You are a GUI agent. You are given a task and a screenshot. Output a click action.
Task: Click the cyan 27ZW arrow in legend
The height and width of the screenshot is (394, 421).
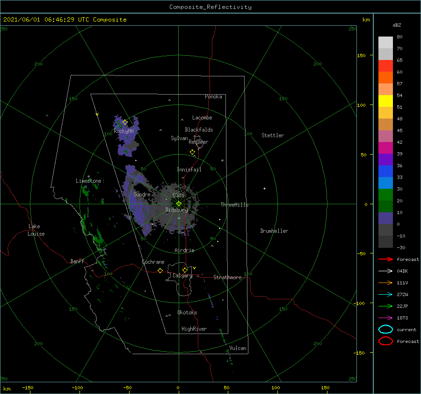pos(385,295)
